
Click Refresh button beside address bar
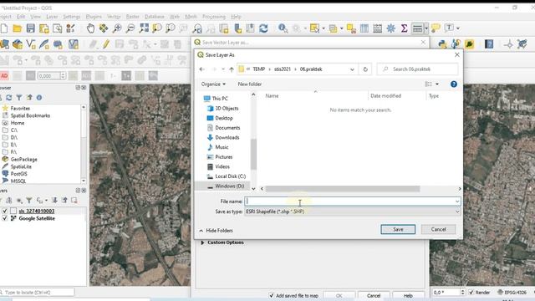click(x=365, y=69)
